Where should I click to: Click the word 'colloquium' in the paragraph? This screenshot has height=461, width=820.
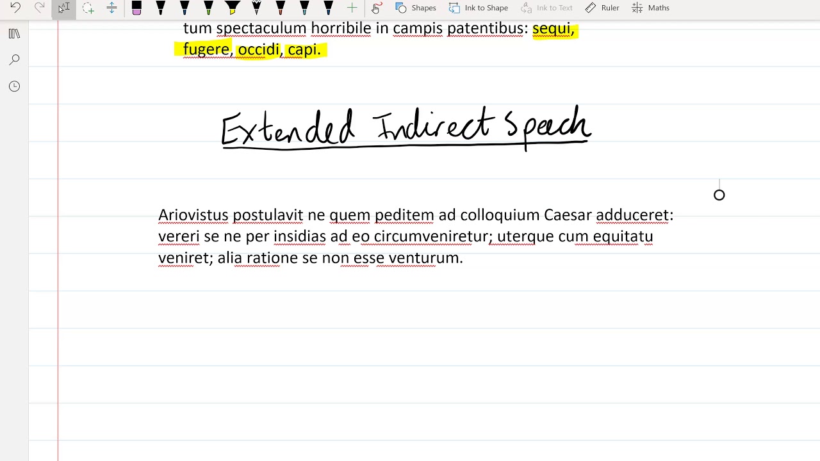click(500, 215)
